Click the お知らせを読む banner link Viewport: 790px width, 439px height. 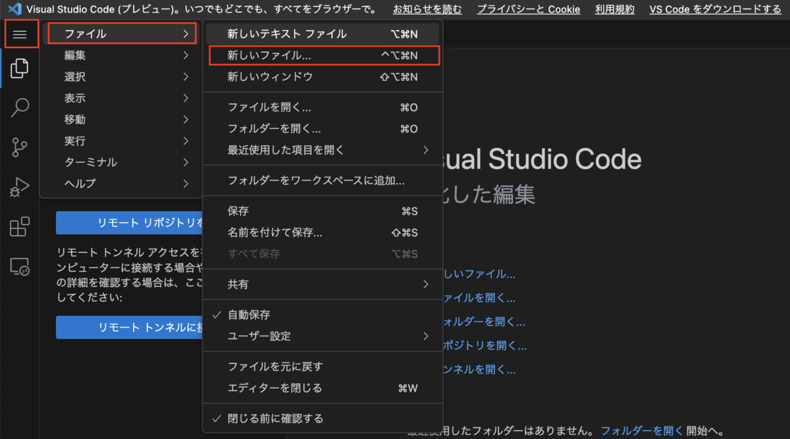click(x=427, y=9)
